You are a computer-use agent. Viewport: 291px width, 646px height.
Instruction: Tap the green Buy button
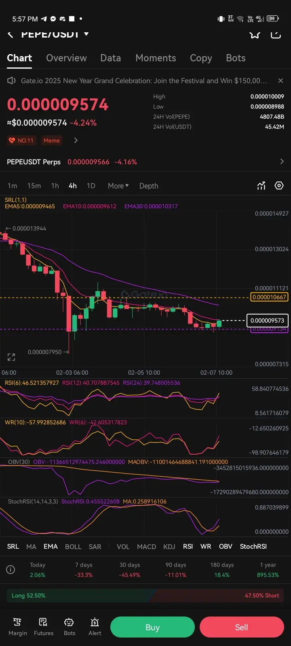click(x=152, y=627)
